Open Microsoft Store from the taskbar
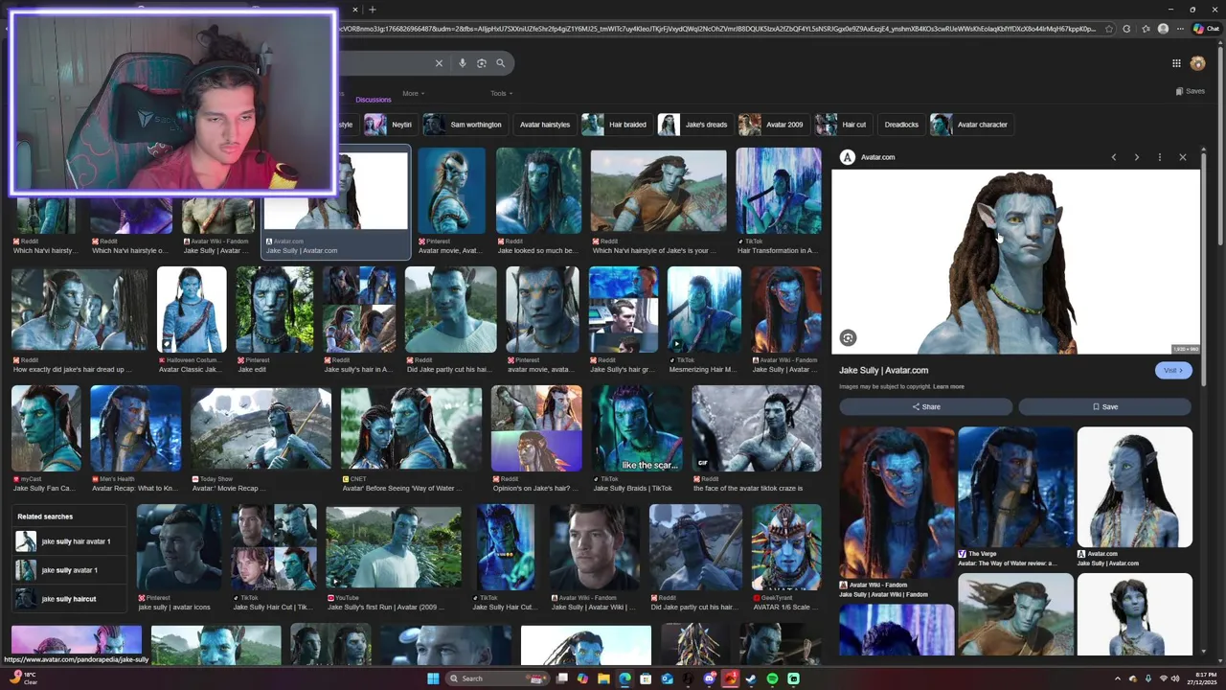Image resolution: width=1226 pixels, height=690 pixels. [646, 678]
